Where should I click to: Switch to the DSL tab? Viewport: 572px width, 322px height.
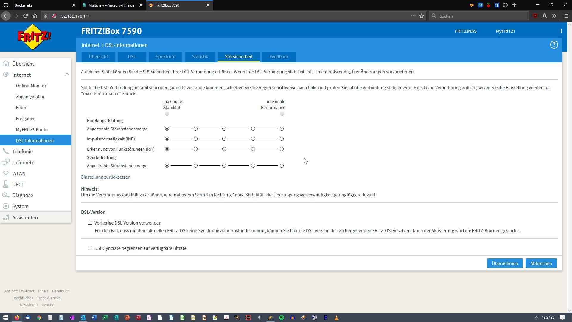(132, 57)
